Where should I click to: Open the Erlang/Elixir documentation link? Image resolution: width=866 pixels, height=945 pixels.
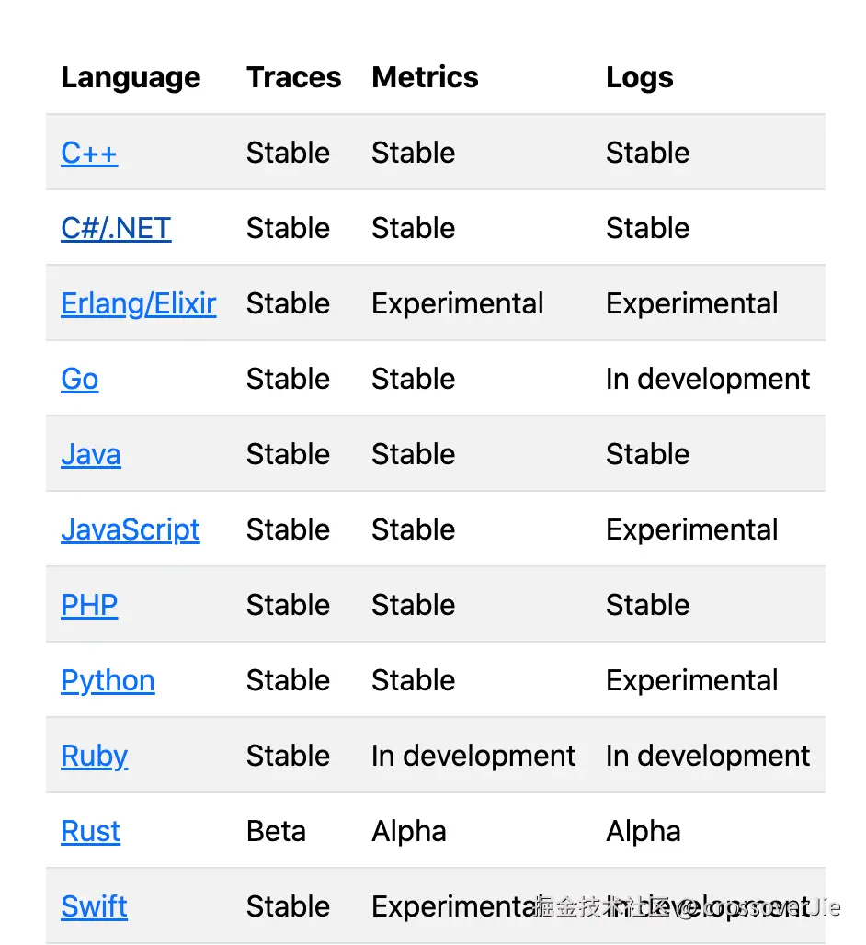tap(139, 303)
